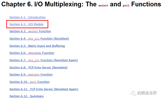This screenshot has width=162, height=100.
Task: Follow Section 6.7 str_cli Function (Revisited Again)
Action: 43,60
